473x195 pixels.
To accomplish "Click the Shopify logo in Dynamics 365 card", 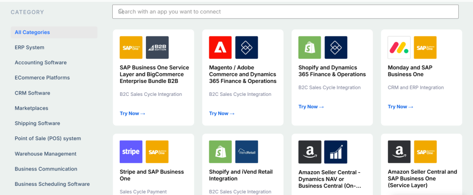I will coord(309,47).
